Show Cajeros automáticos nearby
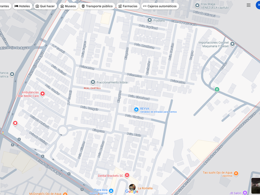This screenshot has height=195, width=260. tap(160, 6)
